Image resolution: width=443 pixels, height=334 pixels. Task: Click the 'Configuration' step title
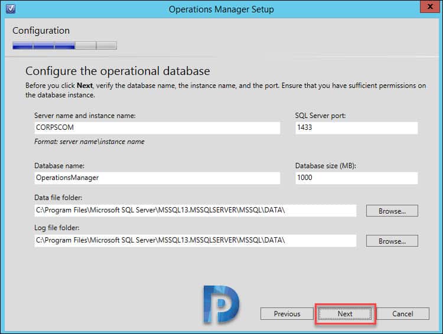(41, 31)
